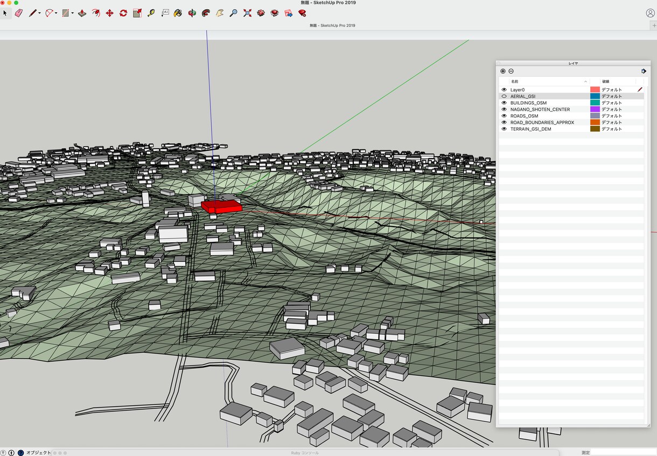The image size is (657, 456).
Task: Select the Zoom Extents tool
Action: [x=247, y=13]
